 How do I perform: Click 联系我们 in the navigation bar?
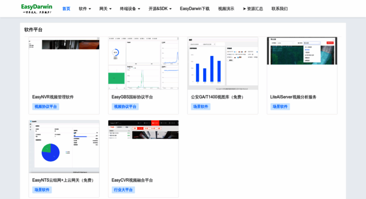279,8
